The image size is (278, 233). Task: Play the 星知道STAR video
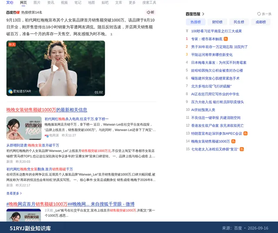(x=56, y=69)
